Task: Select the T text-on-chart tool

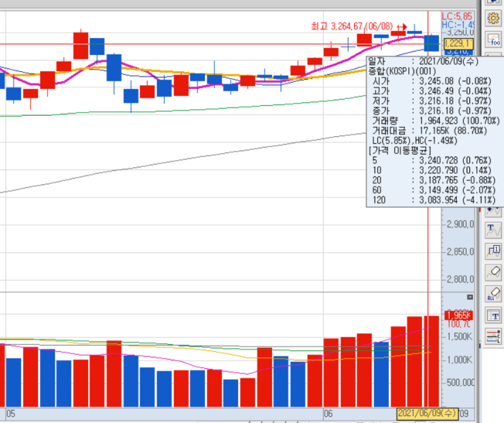Action: [x=493, y=230]
